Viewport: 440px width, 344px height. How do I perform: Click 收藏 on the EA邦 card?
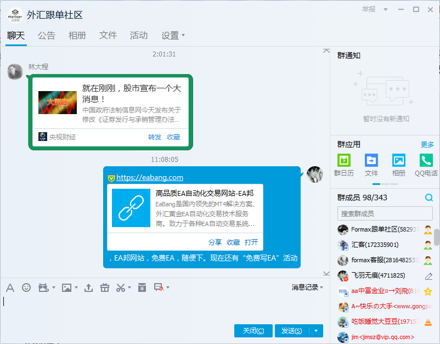click(233, 242)
